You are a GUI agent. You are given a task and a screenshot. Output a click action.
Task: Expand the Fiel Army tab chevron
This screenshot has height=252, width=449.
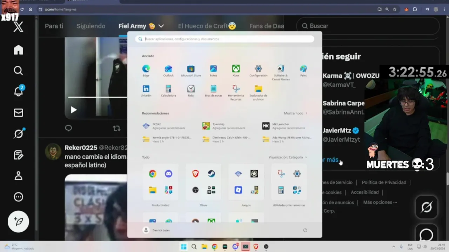161,26
